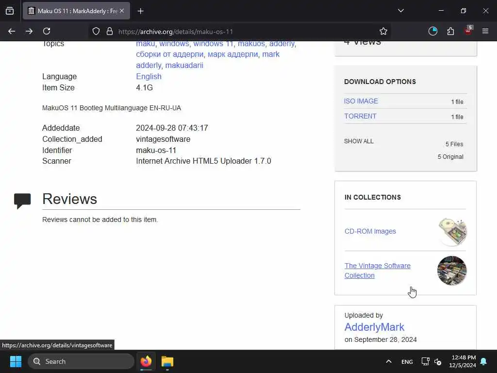Click the Scanner value 'Internet Archive HTML5 Uploader 1.7.0'
Viewport: 497px width, 373px height.
203,161
